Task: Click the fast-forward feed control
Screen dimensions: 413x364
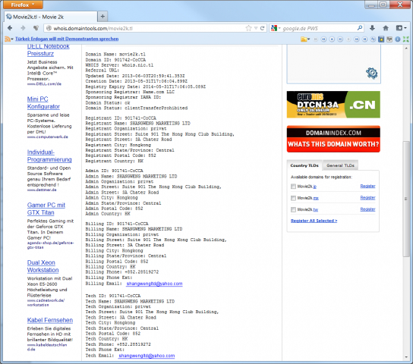Action: (356, 39)
